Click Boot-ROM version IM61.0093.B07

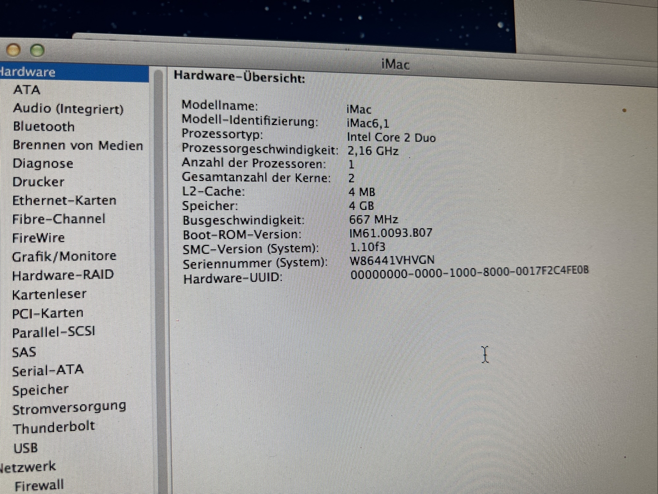pos(391,233)
